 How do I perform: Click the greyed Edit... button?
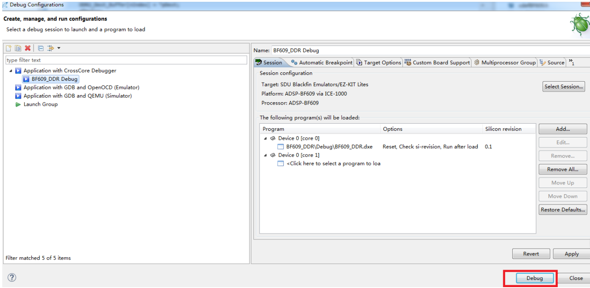click(x=563, y=142)
